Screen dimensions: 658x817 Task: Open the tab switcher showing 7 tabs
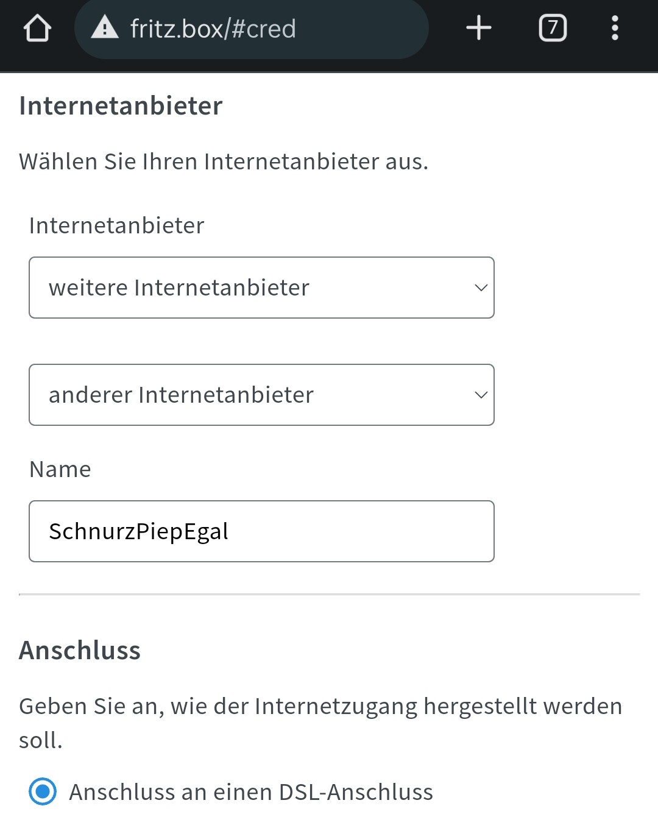[x=553, y=28]
